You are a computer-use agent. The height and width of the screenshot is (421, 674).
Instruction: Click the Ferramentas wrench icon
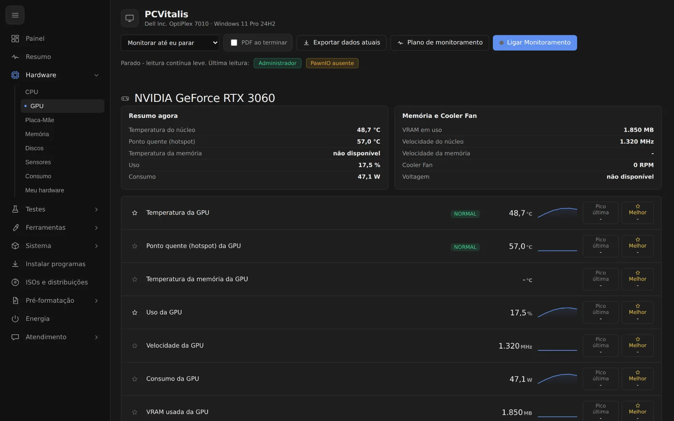click(15, 228)
